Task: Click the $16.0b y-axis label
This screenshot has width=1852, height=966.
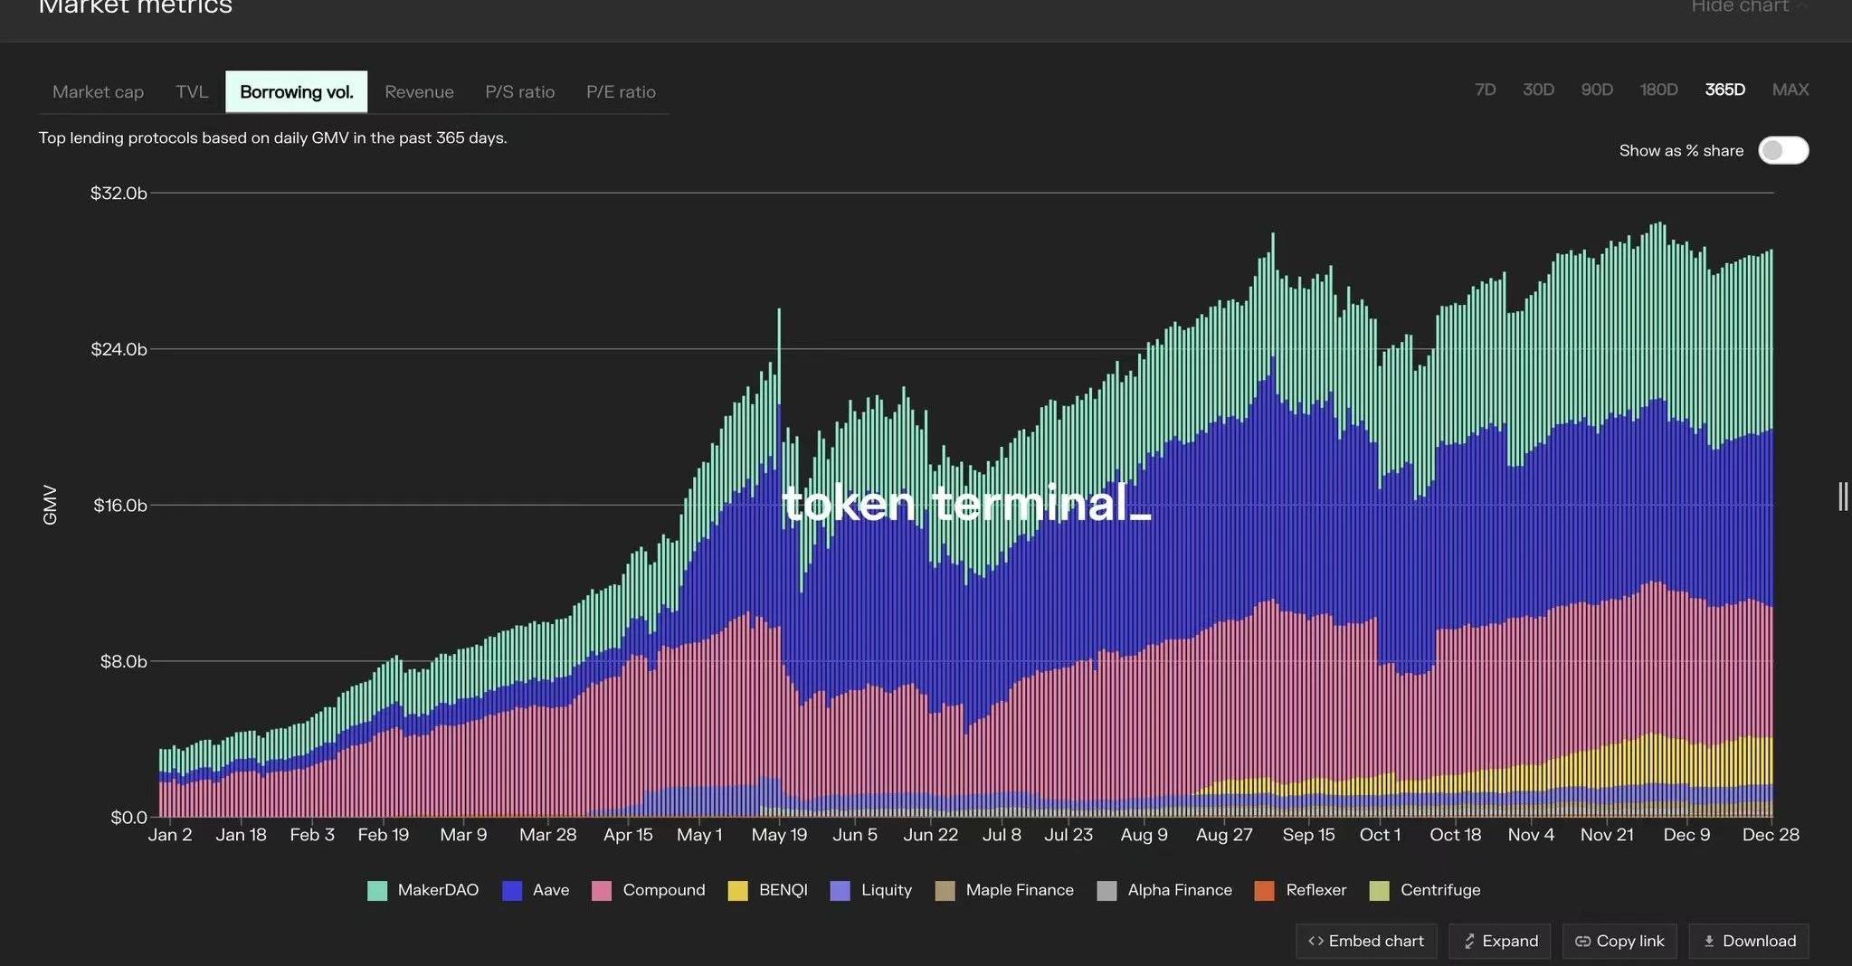Action: (120, 505)
